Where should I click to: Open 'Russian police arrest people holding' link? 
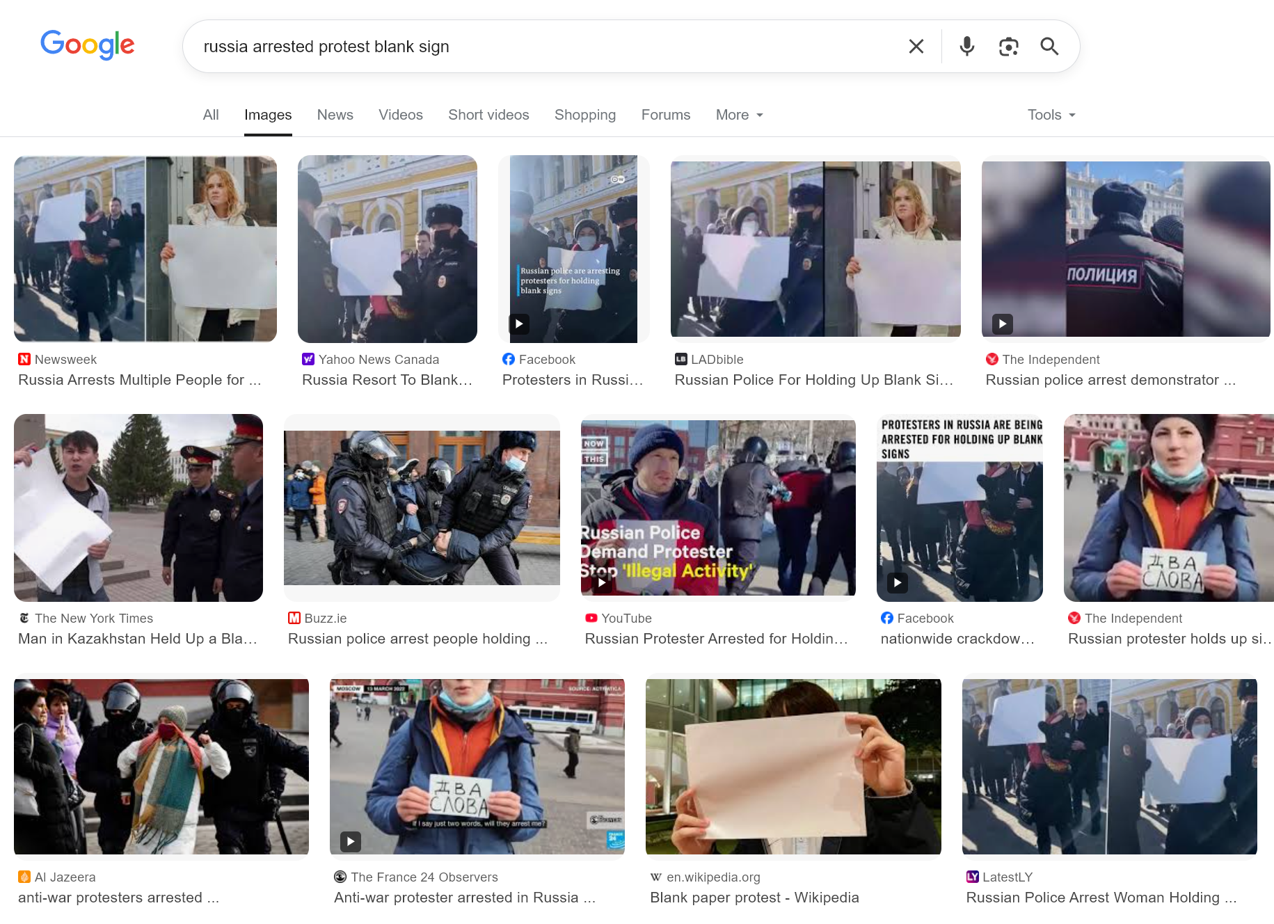pos(418,639)
